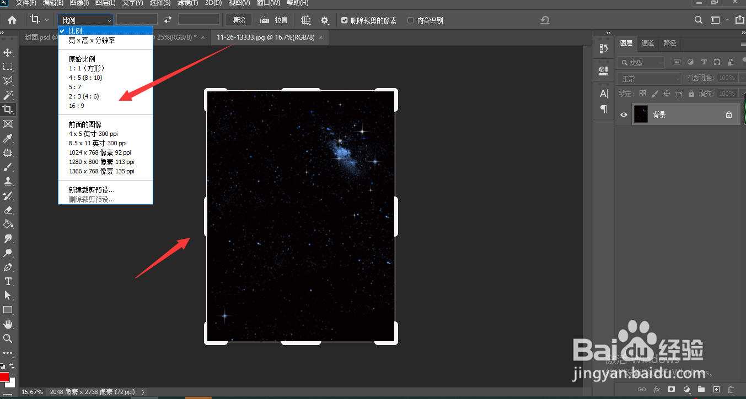Screen dimensions: 746x399
Task: Uncheck Delete Cropped Pixels option
Action: pyautogui.click(x=345, y=20)
